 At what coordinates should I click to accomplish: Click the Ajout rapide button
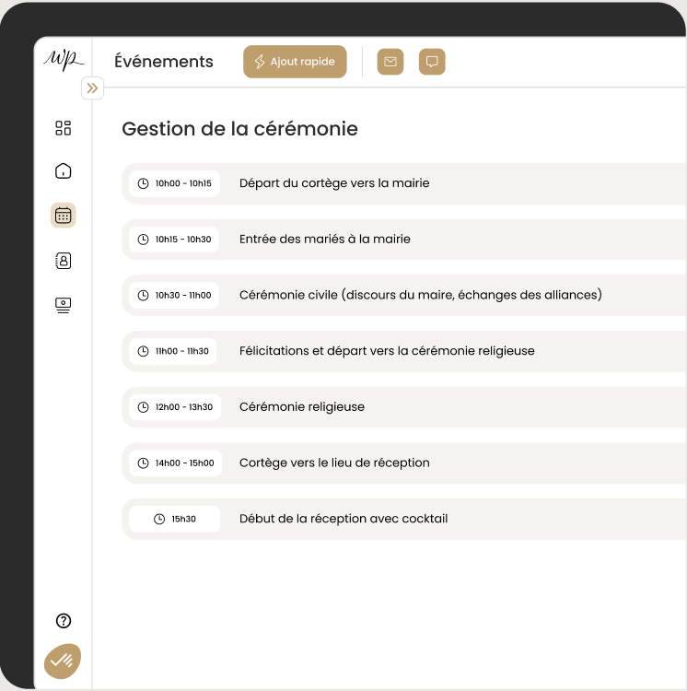295,62
